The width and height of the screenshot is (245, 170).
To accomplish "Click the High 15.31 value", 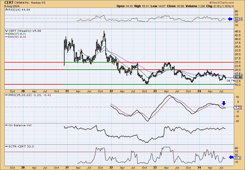I will 142,6.
